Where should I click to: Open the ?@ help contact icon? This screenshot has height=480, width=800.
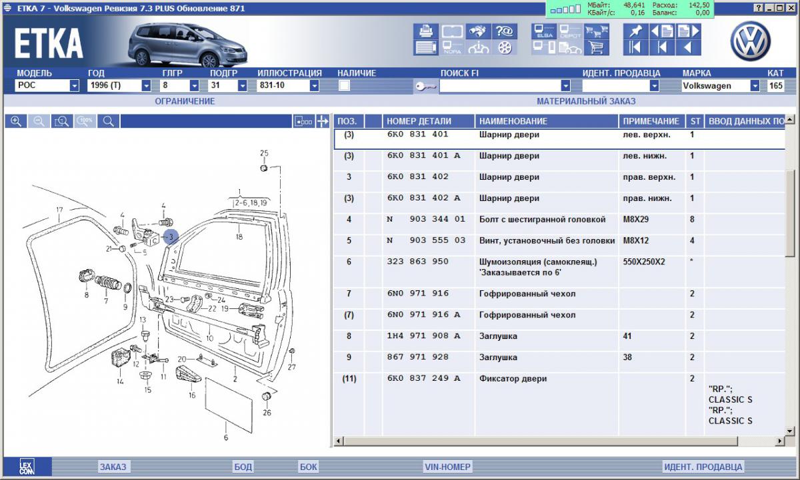point(505,31)
